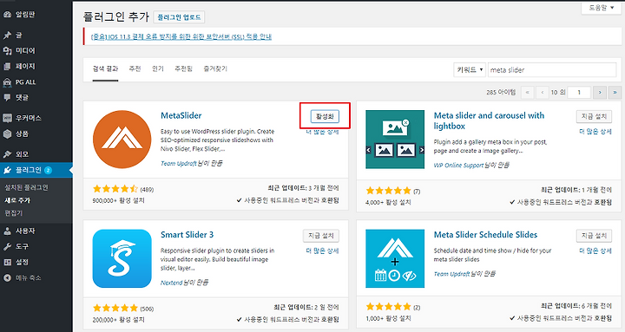Install Smart Slider 3 now
This screenshot has width=625, height=332.
point(321,236)
